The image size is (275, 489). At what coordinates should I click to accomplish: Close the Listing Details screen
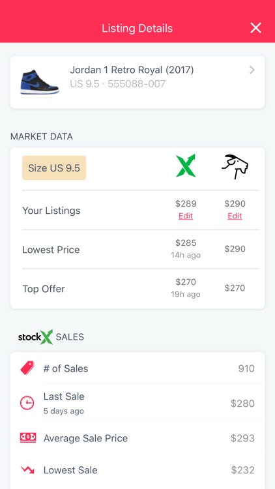click(x=255, y=28)
